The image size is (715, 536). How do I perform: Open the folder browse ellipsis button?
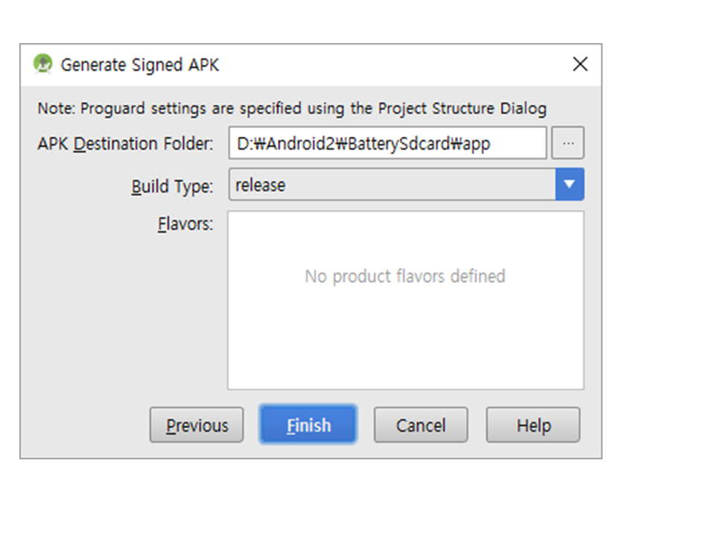[568, 143]
